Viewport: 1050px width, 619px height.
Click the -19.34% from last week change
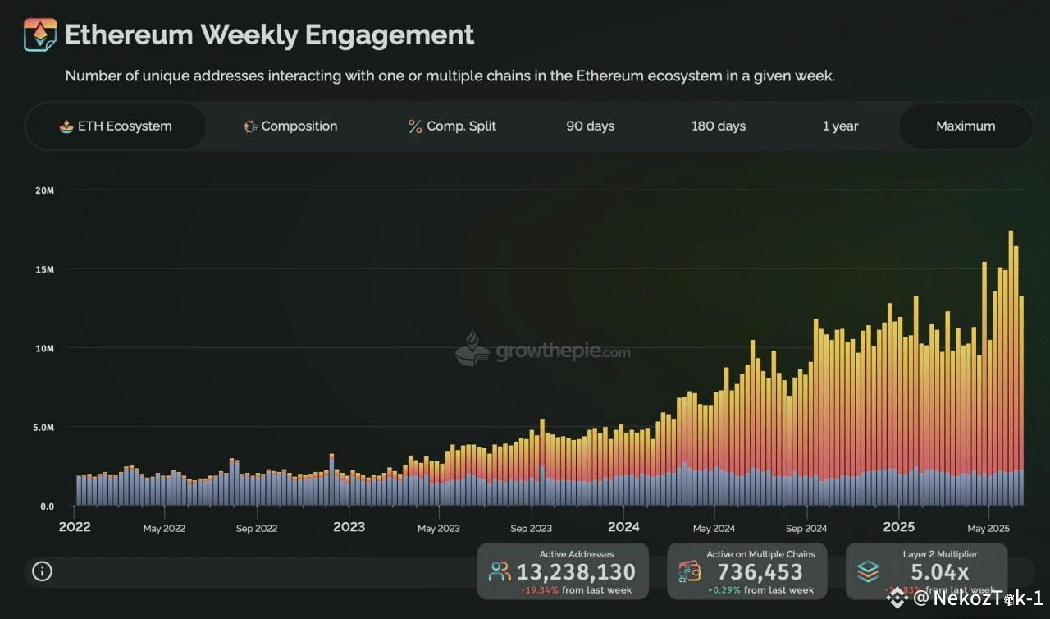click(576, 590)
